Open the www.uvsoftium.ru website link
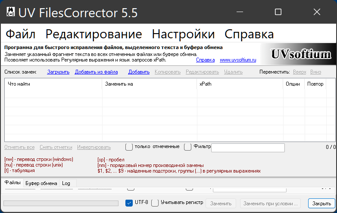 coord(238,60)
